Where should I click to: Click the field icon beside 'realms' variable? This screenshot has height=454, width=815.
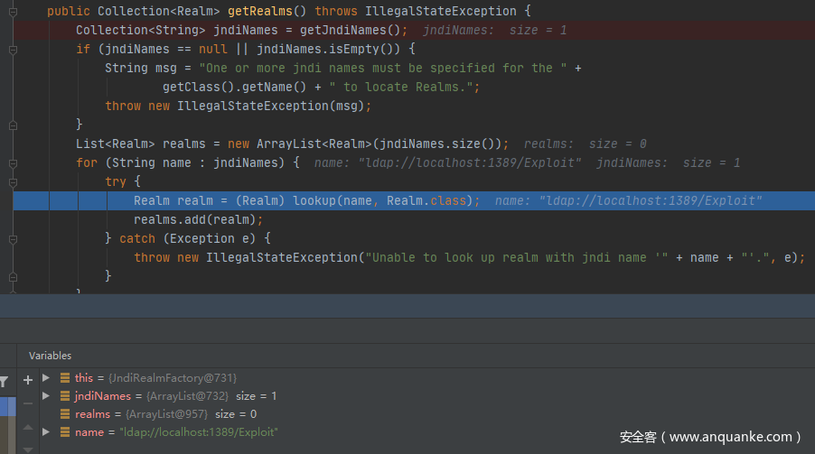point(65,414)
